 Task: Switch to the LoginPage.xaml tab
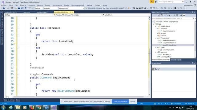click(42, 12)
